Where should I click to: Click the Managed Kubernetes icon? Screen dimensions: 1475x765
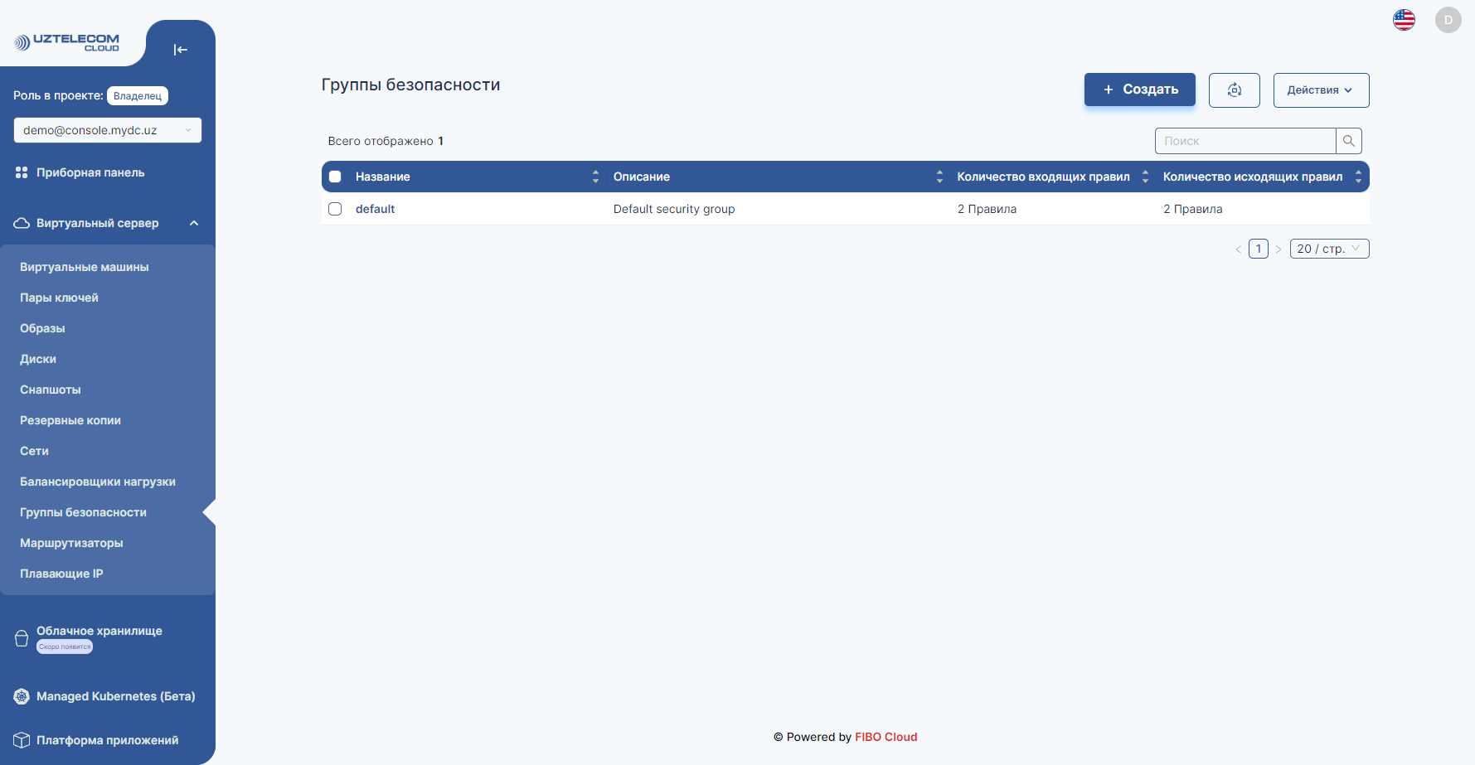22,696
